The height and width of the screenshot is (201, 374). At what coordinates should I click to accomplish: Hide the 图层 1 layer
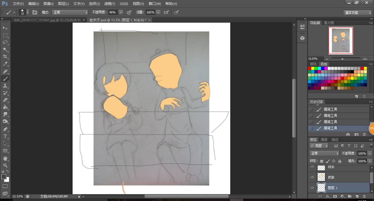tap(312, 188)
